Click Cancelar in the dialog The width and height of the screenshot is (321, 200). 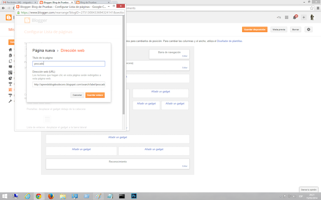[77, 95]
